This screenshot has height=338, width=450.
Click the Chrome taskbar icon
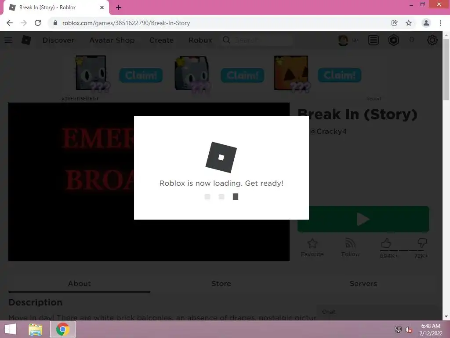tap(63, 329)
